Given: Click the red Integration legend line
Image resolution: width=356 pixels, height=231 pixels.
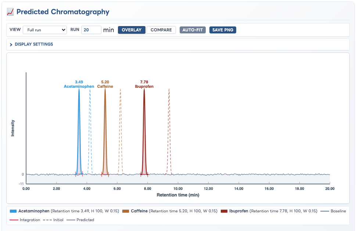Looking at the screenshot, I should click(x=14, y=220).
